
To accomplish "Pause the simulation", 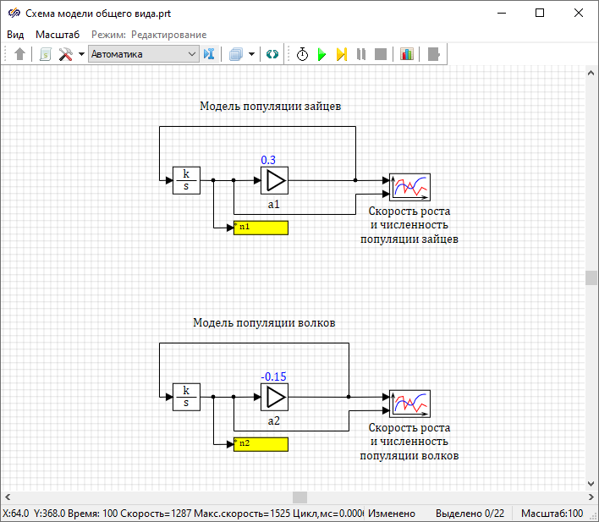I will click(x=361, y=54).
